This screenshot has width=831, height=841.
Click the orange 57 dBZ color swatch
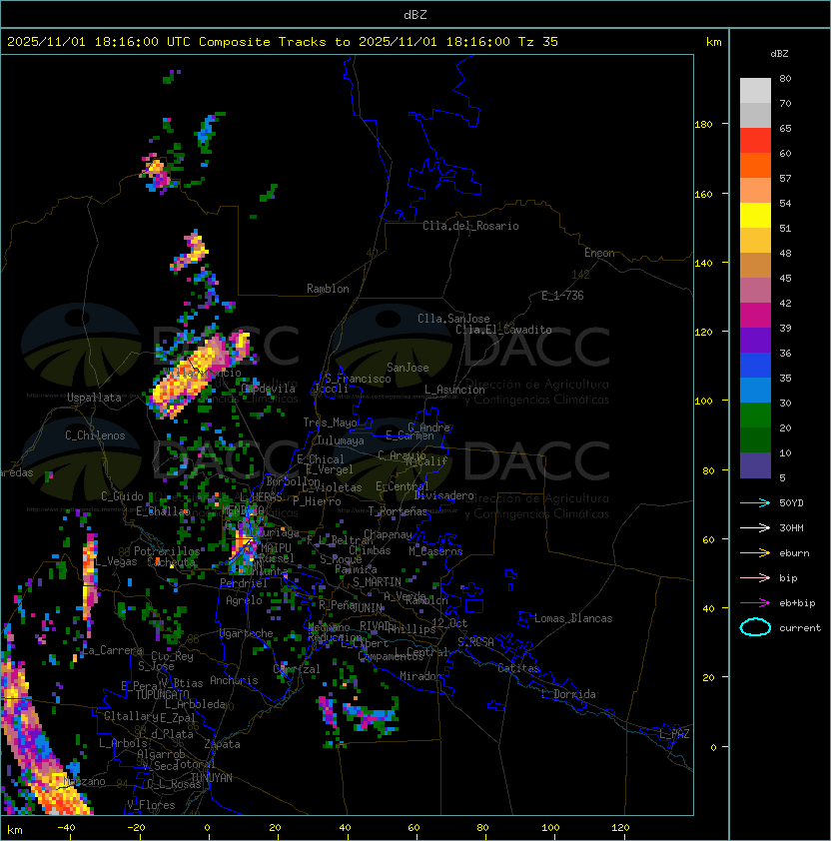coord(755,165)
